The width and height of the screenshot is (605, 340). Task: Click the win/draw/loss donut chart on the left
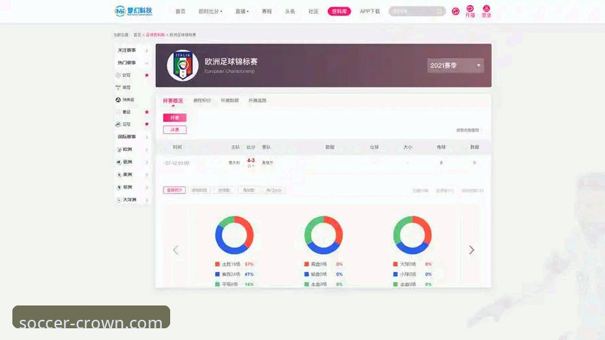[234, 234]
